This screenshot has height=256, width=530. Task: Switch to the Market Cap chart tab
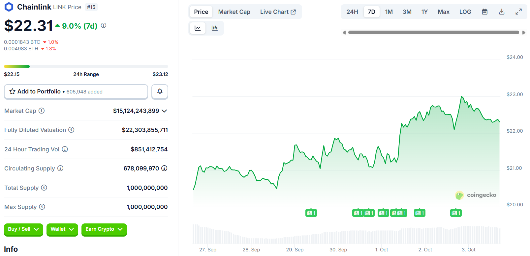coord(234,12)
